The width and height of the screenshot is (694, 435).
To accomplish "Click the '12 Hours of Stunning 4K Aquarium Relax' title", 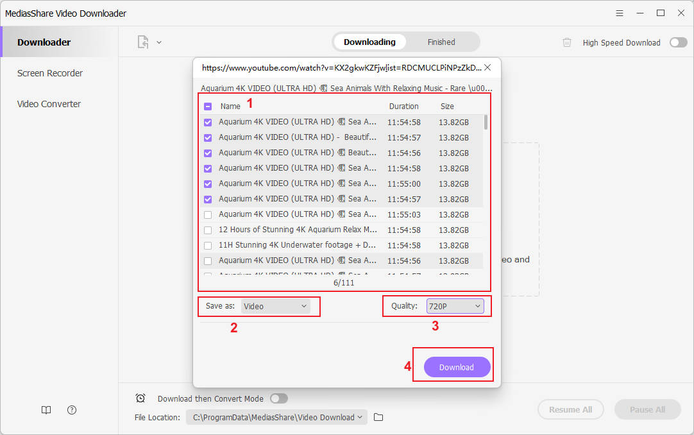I will click(x=298, y=230).
